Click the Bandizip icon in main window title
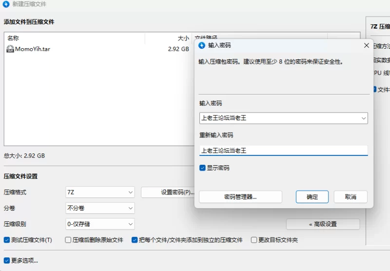The height and width of the screenshot is (271, 390). [6, 4]
